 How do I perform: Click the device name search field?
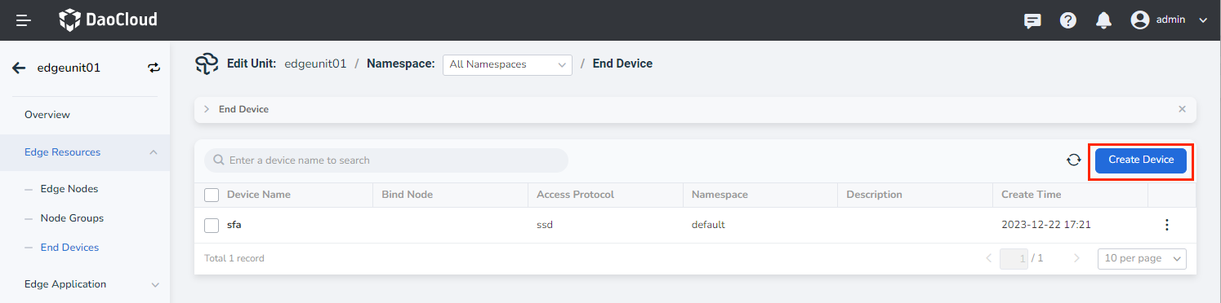[386, 160]
